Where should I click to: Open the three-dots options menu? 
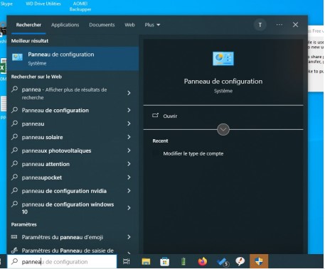[279, 25]
